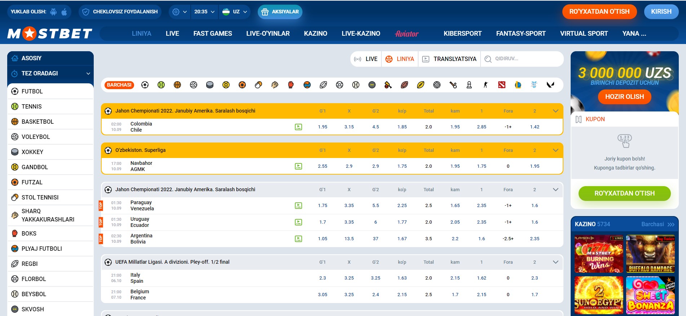This screenshot has width=686, height=316.
Task: Click the magnifier icon in the search box
Action: coord(488,59)
